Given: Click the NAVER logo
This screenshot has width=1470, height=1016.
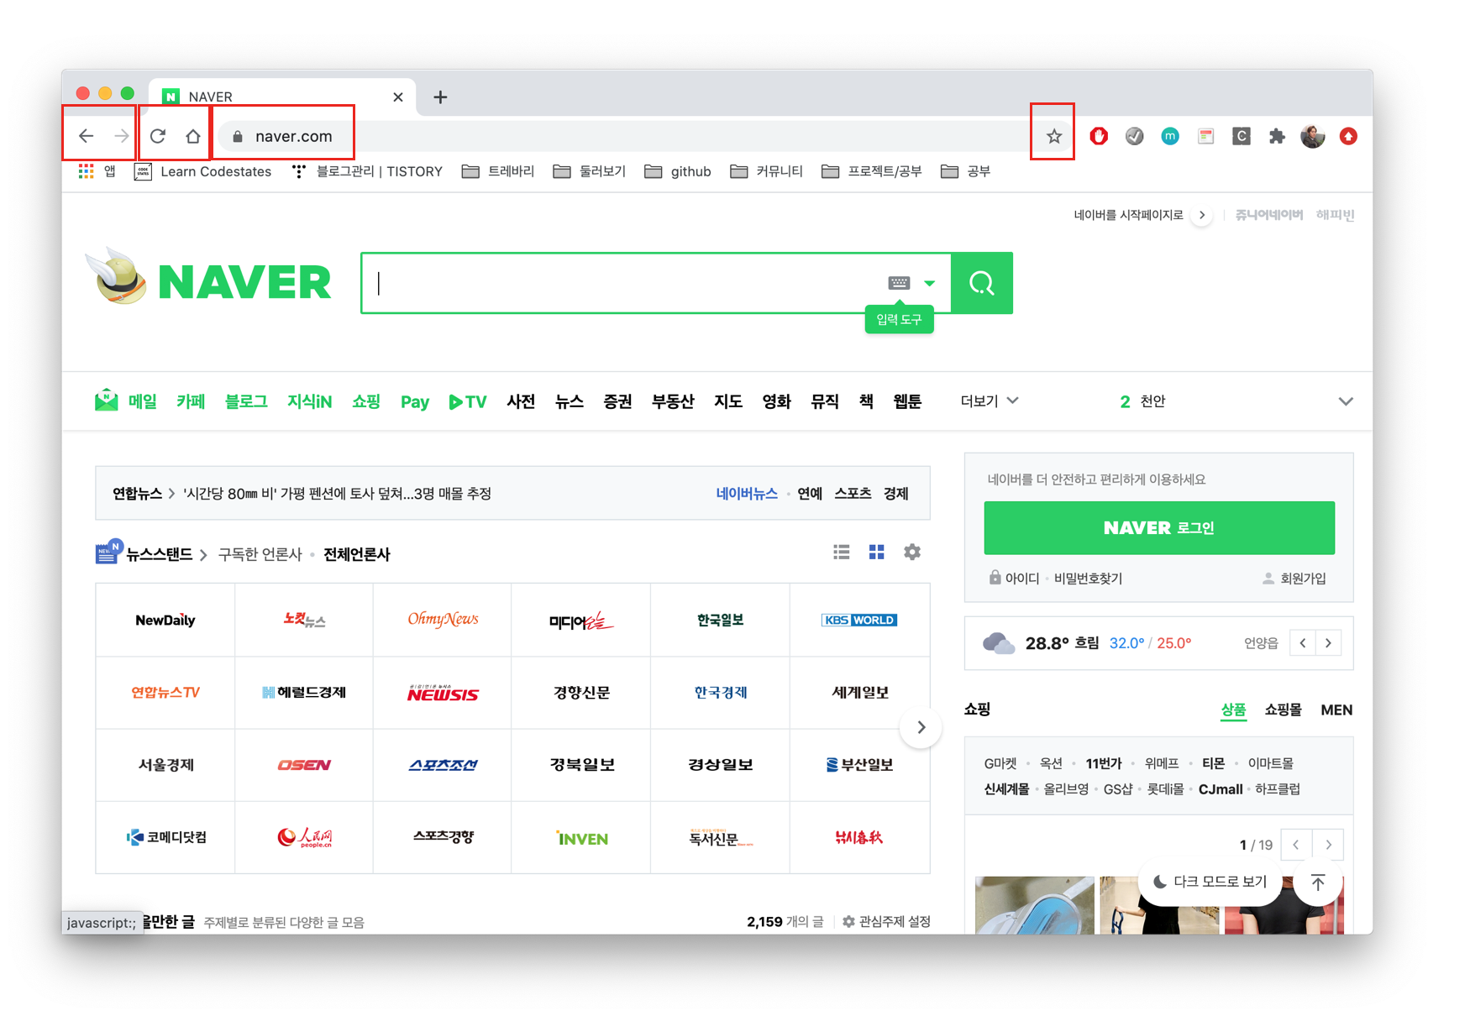Looking at the screenshot, I should point(244,282).
